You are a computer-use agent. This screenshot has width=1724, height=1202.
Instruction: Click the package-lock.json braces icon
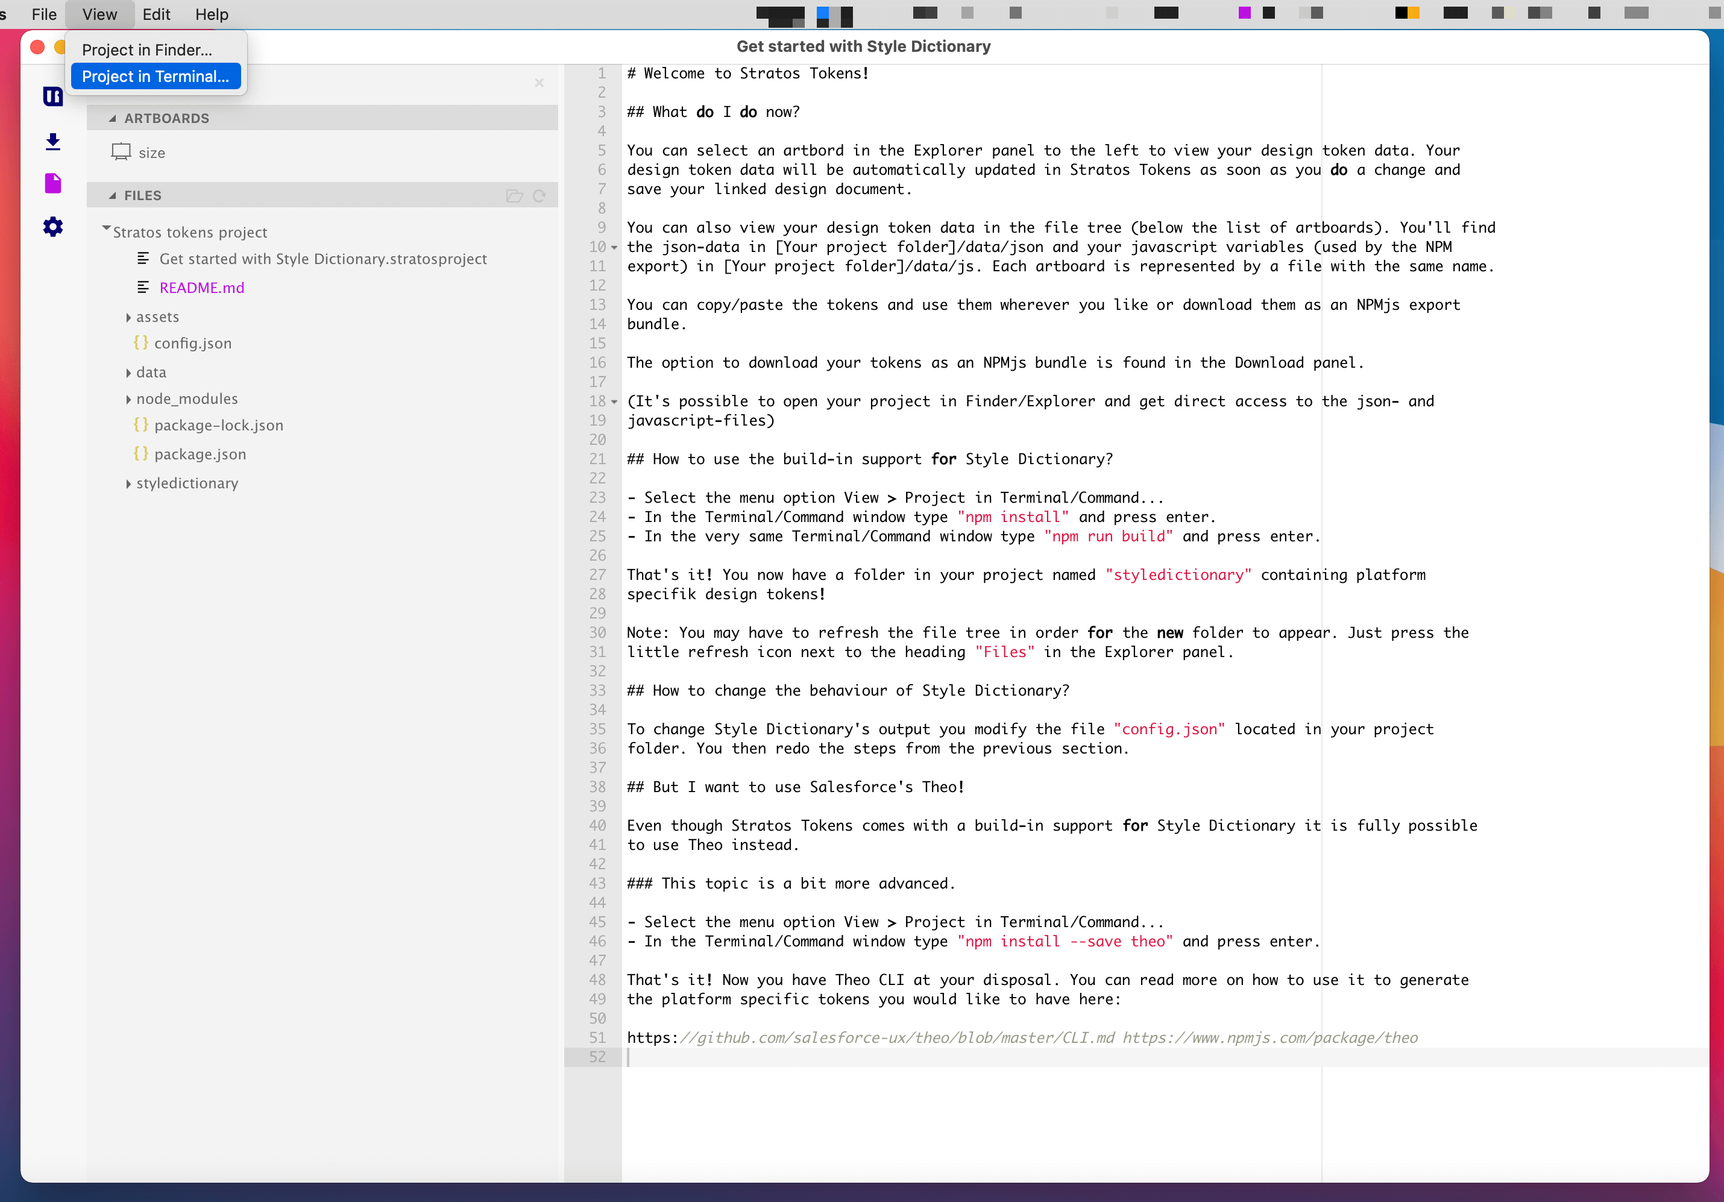pyautogui.click(x=140, y=425)
